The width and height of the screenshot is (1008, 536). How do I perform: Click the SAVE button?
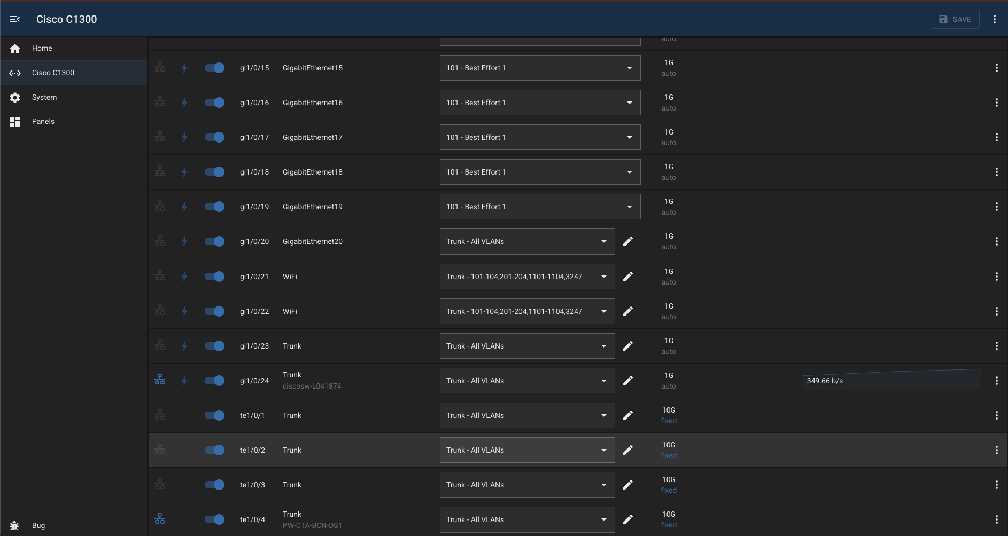[955, 19]
